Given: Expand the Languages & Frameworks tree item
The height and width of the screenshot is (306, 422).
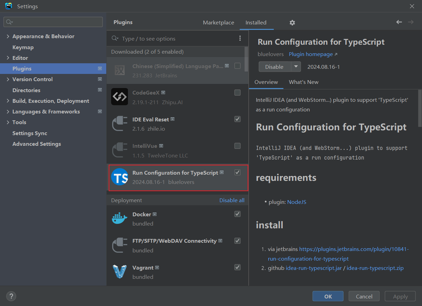Looking at the screenshot, I should (7, 111).
